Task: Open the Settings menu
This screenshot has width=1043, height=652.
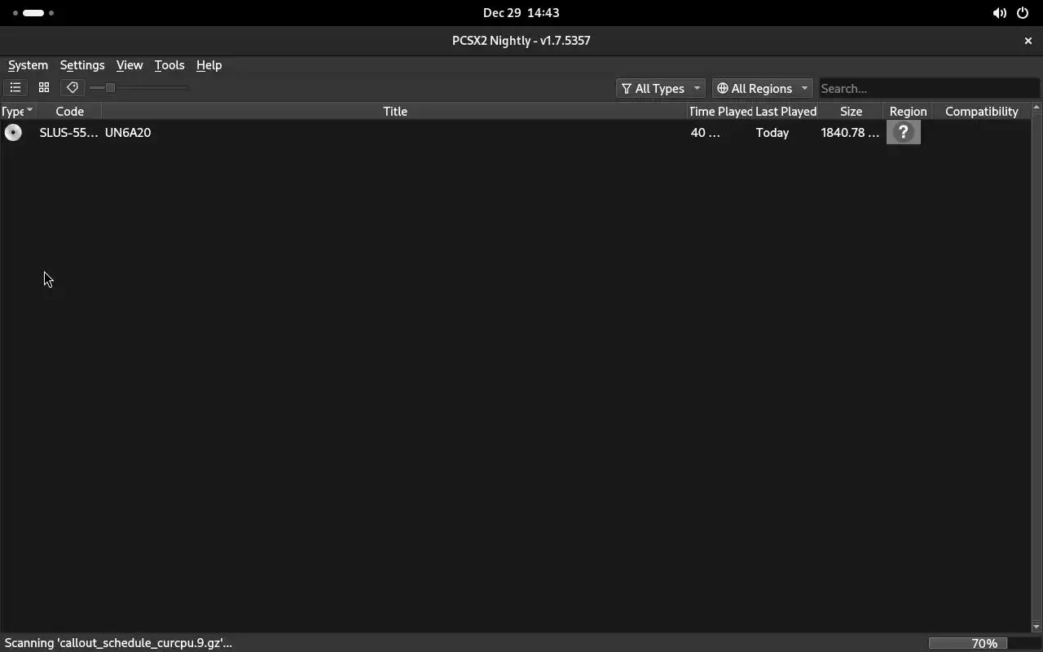Action: pos(82,65)
